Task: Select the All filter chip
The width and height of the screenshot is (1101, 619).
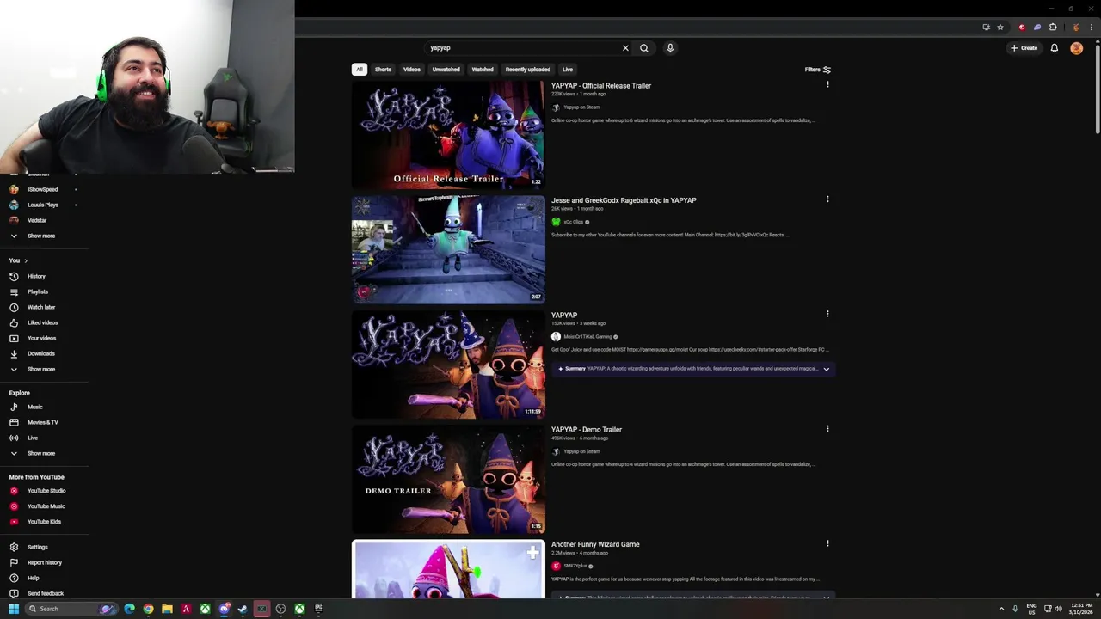Action: click(360, 70)
